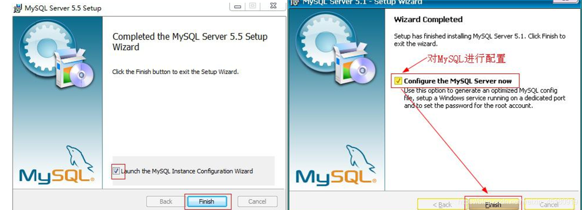Viewport: 582px width, 210px height.
Task: Click the MySQL dolphin logo in 5.5 Setup window
Action: (x=57, y=165)
